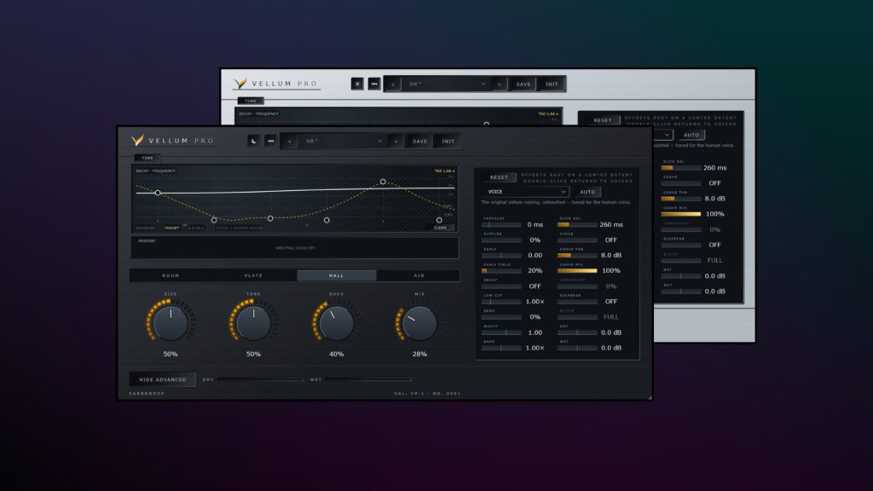
Task: Click CLEAR in decay graph
Action: pos(440,228)
